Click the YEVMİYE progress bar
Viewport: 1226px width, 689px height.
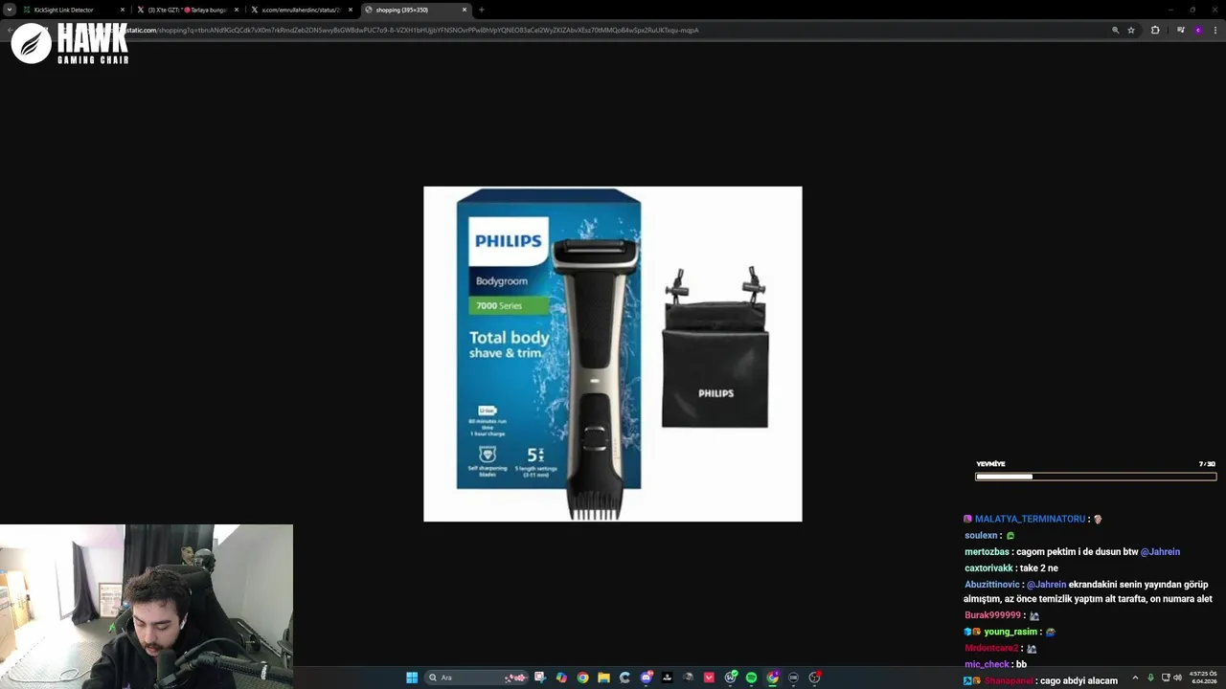click(1095, 476)
